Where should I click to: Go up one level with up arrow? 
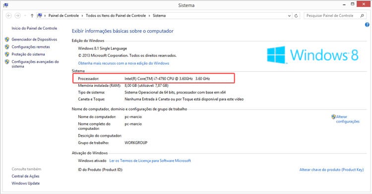coord(32,16)
